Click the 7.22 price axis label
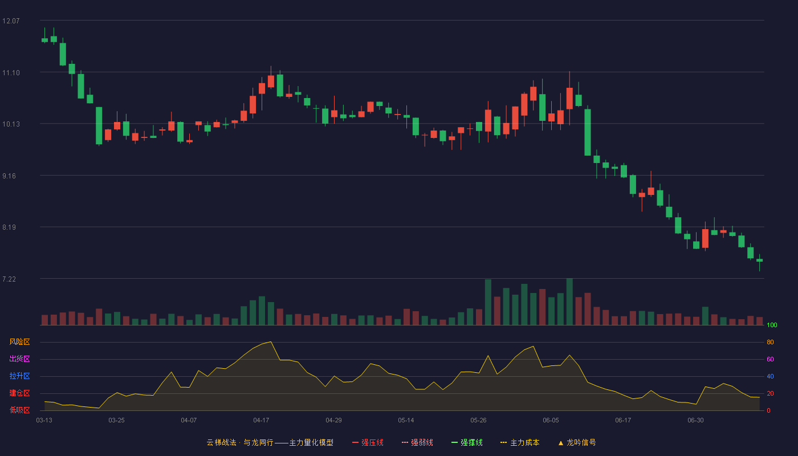798x456 pixels. pyautogui.click(x=10, y=279)
